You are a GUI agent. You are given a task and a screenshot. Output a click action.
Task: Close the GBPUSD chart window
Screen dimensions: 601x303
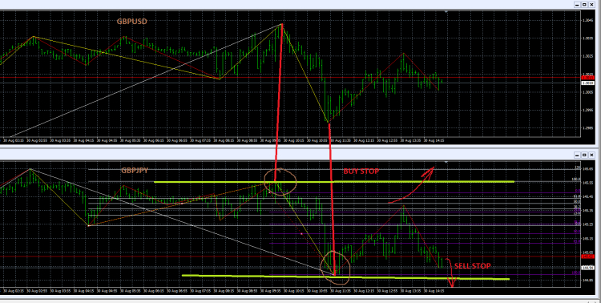point(591,5)
